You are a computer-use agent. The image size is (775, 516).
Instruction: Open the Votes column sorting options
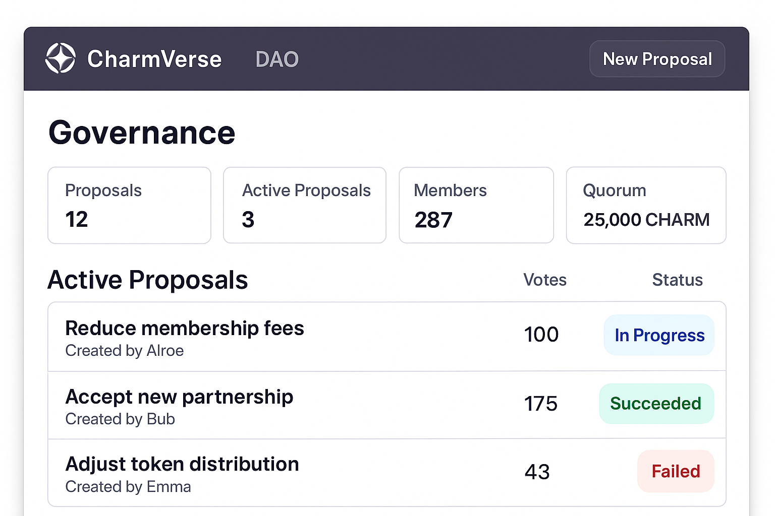pos(544,280)
